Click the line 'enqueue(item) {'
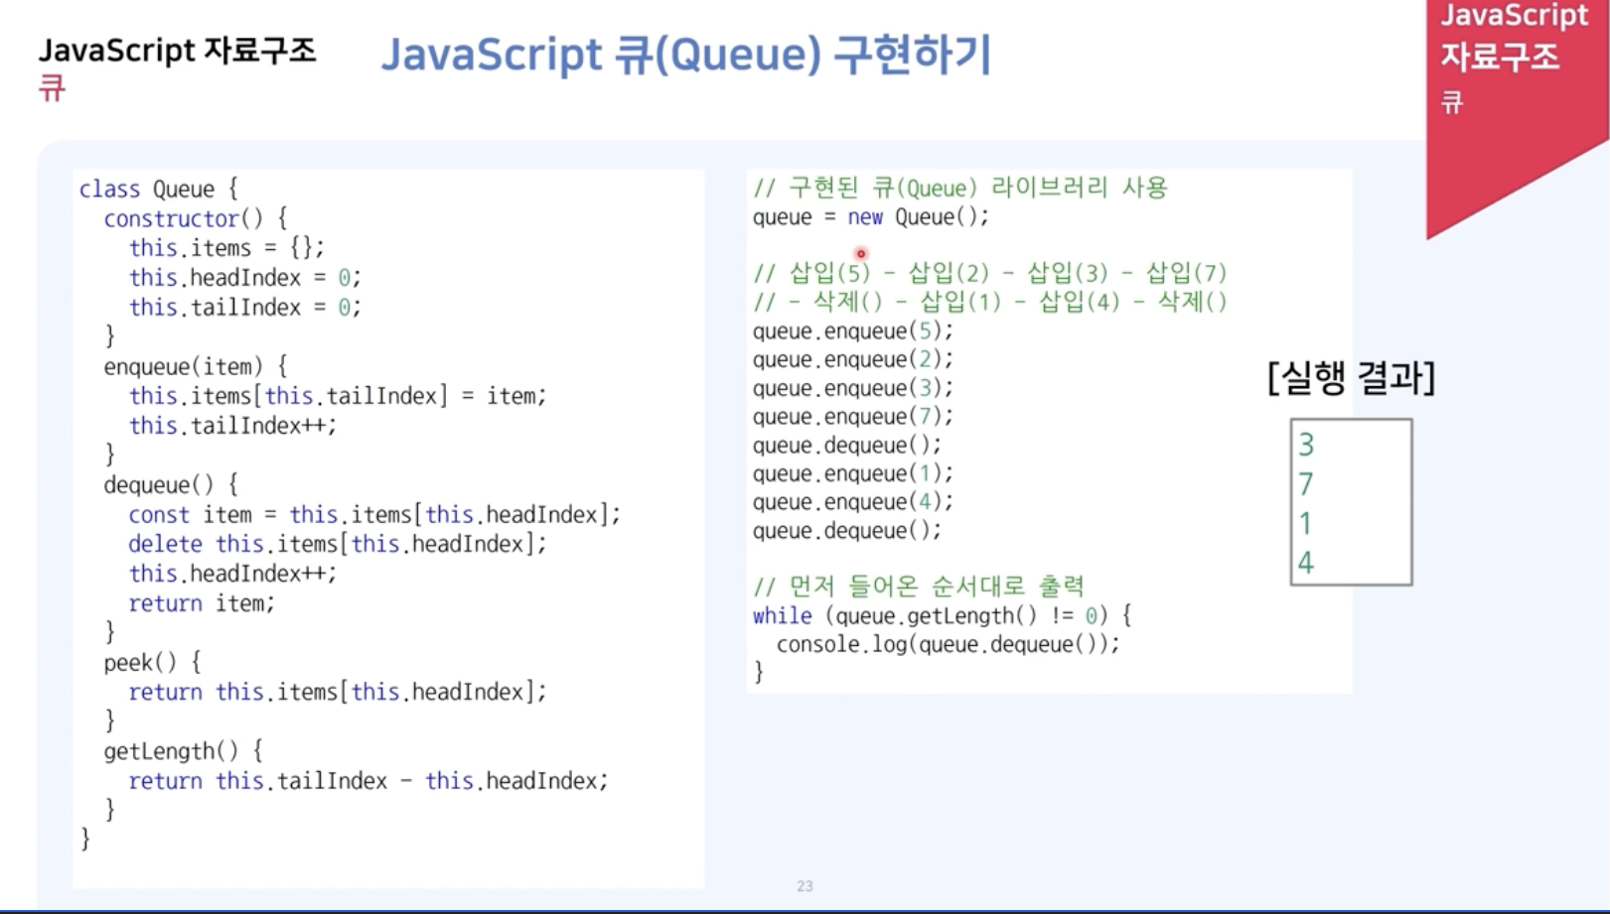Screen dimensions: 1610x914 pos(196,366)
